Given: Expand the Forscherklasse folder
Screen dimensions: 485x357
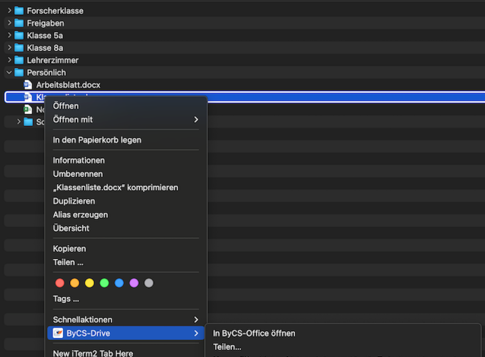Looking at the screenshot, I should (x=9, y=10).
